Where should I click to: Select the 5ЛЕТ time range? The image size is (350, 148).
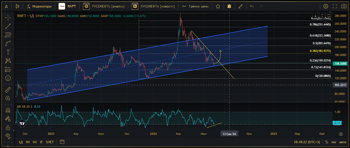coord(50,142)
